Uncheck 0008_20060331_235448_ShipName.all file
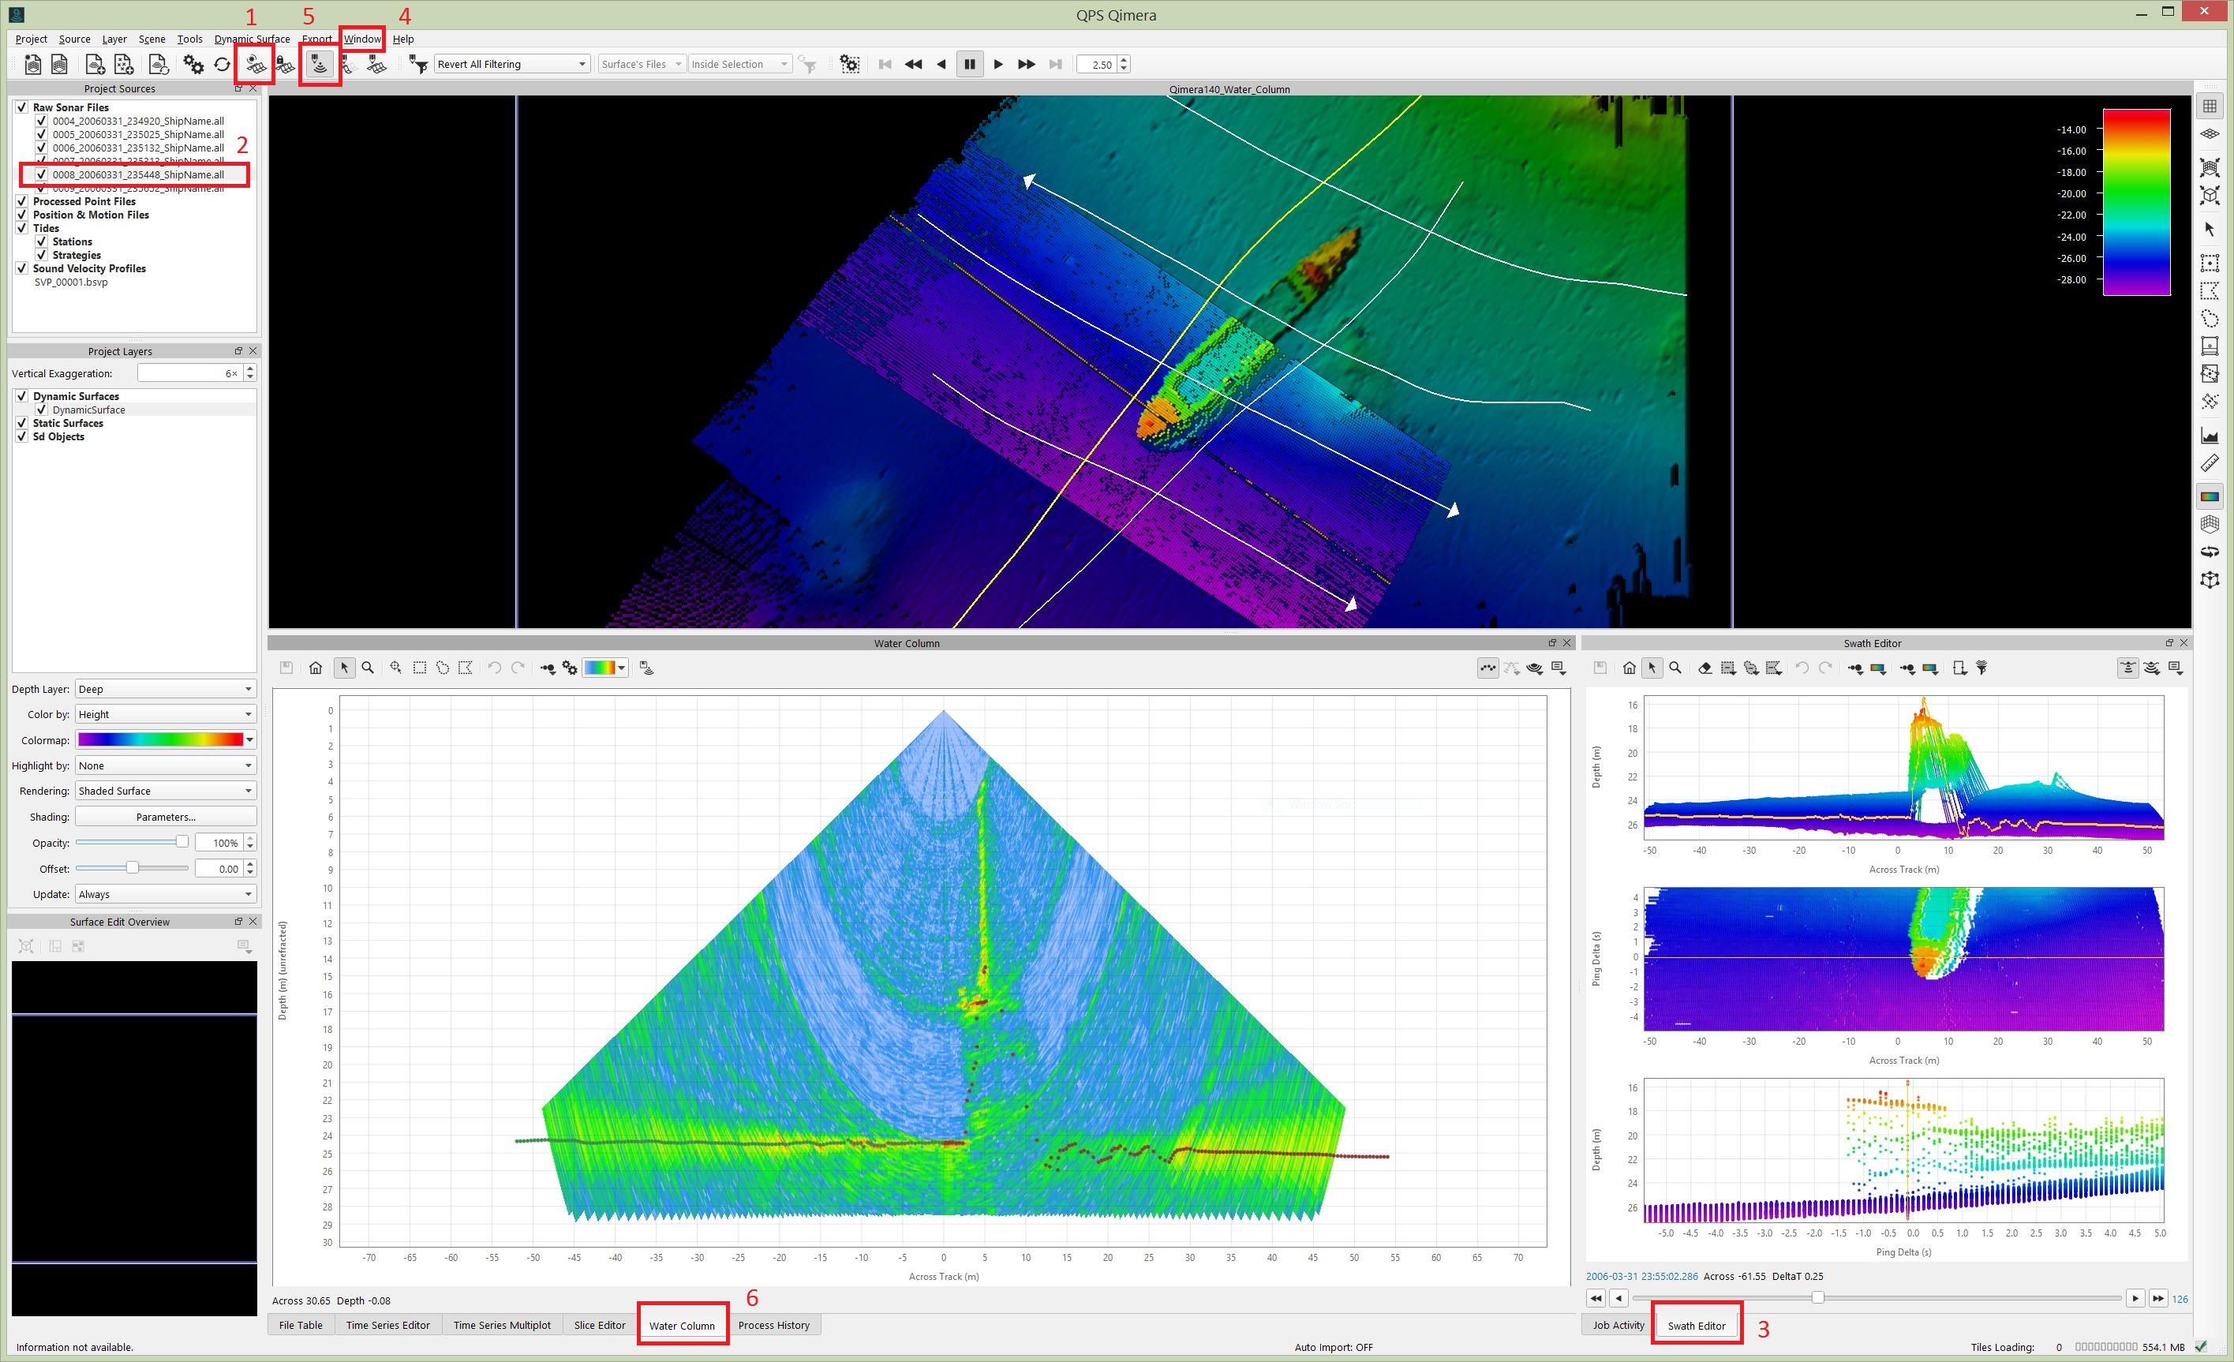Image resolution: width=2234 pixels, height=1362 pixels. point(41,174)
